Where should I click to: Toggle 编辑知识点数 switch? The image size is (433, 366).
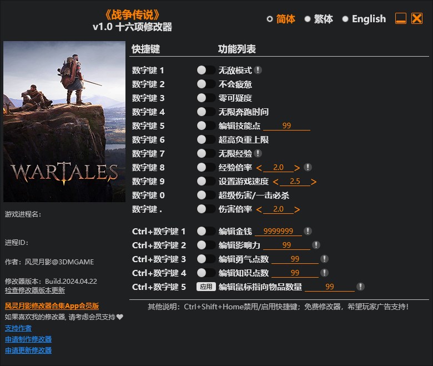pyautogui.click(x=206, y=273)
